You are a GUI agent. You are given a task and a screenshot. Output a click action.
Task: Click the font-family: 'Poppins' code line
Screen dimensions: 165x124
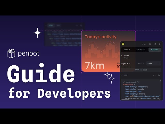click(x=136, y=87)
